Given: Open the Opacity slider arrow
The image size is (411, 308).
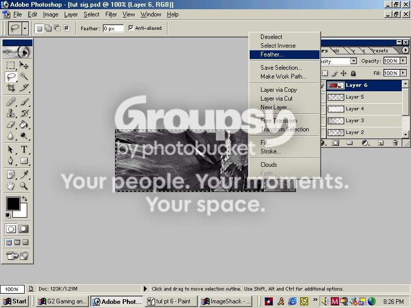Looking at the screenshot, I should 403,61.
